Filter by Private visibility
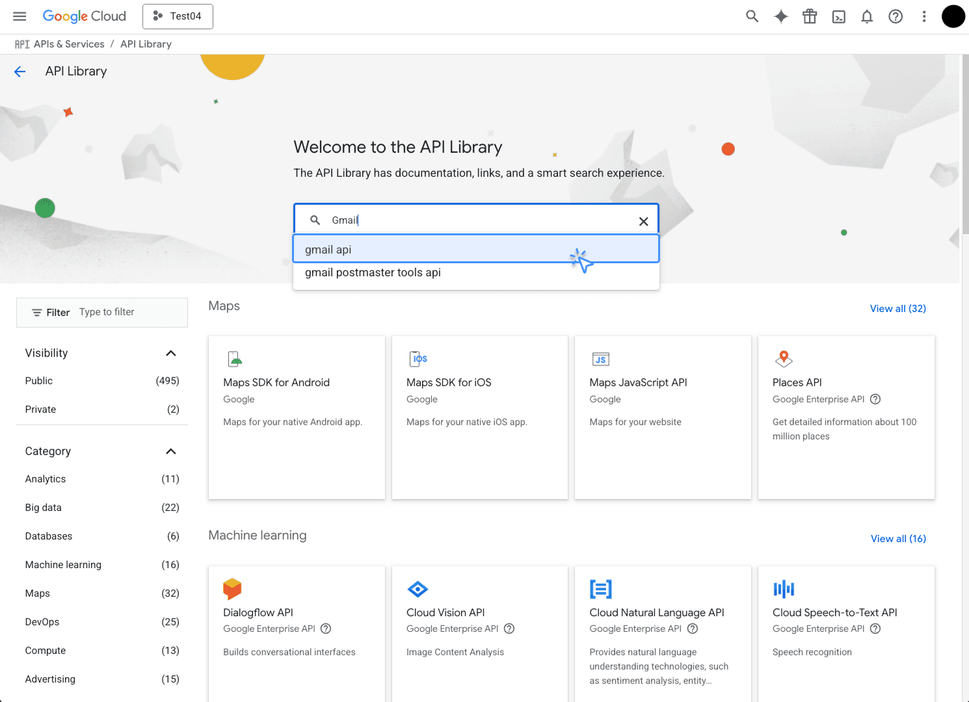Image resolution: width=969 pixels, height=702 pixels. click(x=102, y=409)
